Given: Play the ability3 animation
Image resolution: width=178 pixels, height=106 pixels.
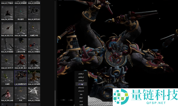Looking at the screenshot, I should 81,81.
